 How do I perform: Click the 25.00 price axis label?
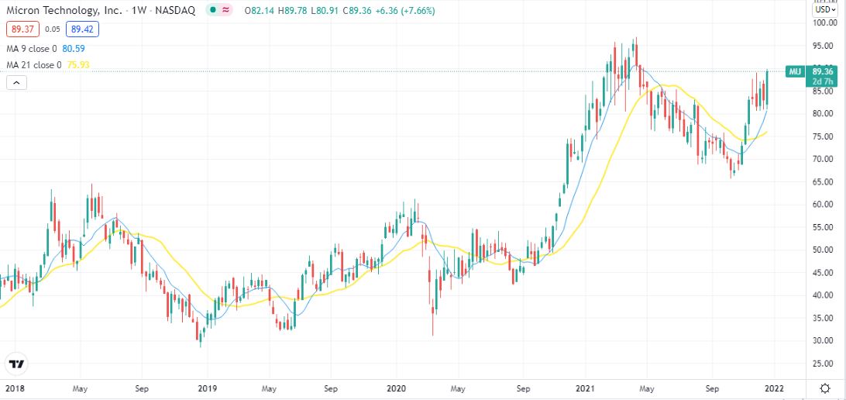pos(824,364)
